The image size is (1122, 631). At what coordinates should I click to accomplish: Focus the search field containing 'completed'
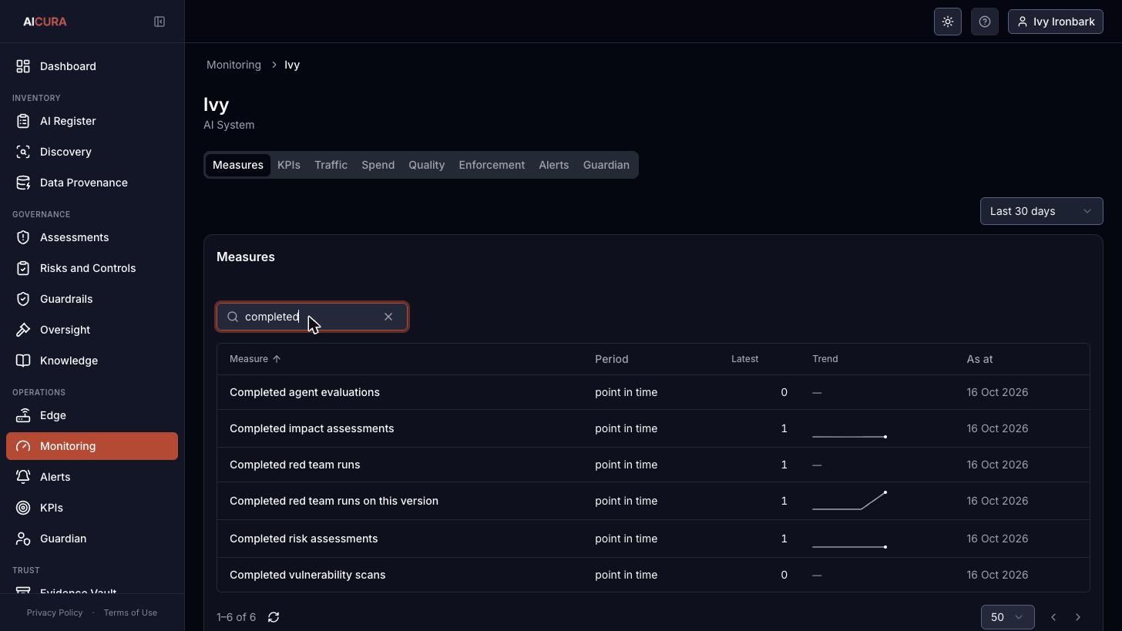pyautogui.click(x=312, y=317)
